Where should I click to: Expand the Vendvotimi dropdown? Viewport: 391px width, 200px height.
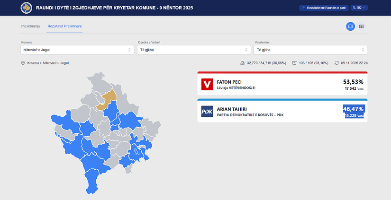pos(310,50)
